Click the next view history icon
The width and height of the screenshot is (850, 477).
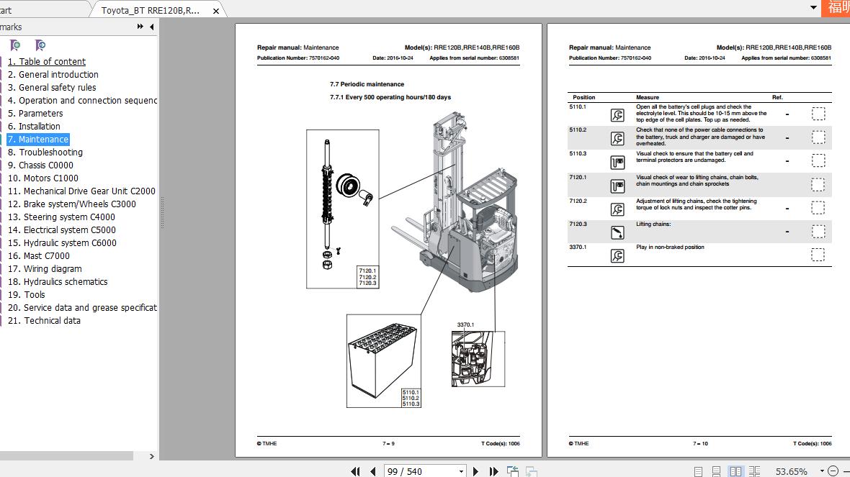click(532, 471)
